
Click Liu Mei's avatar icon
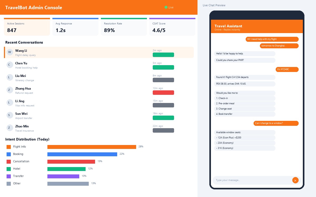9,77
